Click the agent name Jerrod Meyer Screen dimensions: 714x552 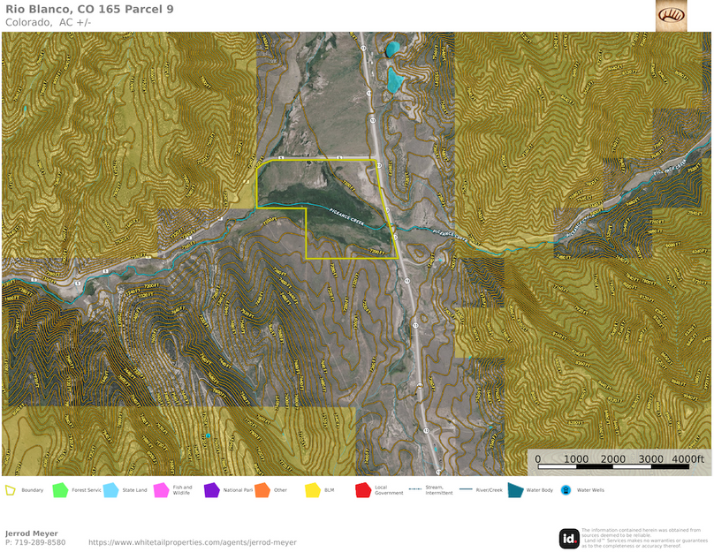pos(32,533)
